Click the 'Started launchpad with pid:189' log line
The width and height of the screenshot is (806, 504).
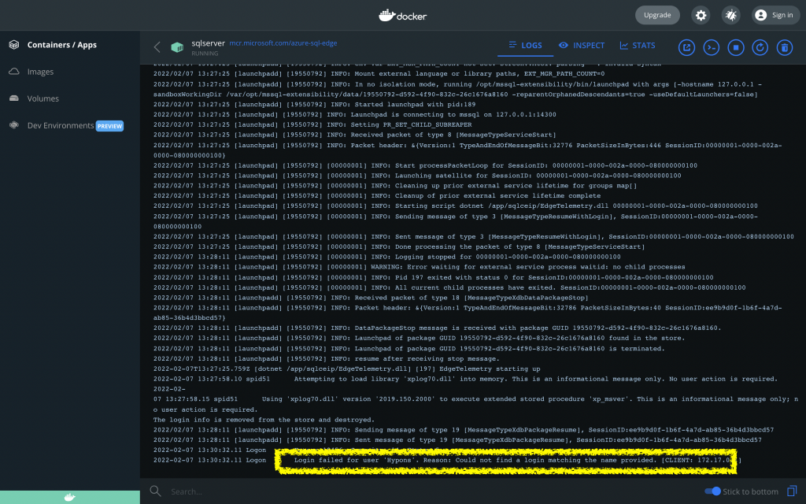coord(315,105)
